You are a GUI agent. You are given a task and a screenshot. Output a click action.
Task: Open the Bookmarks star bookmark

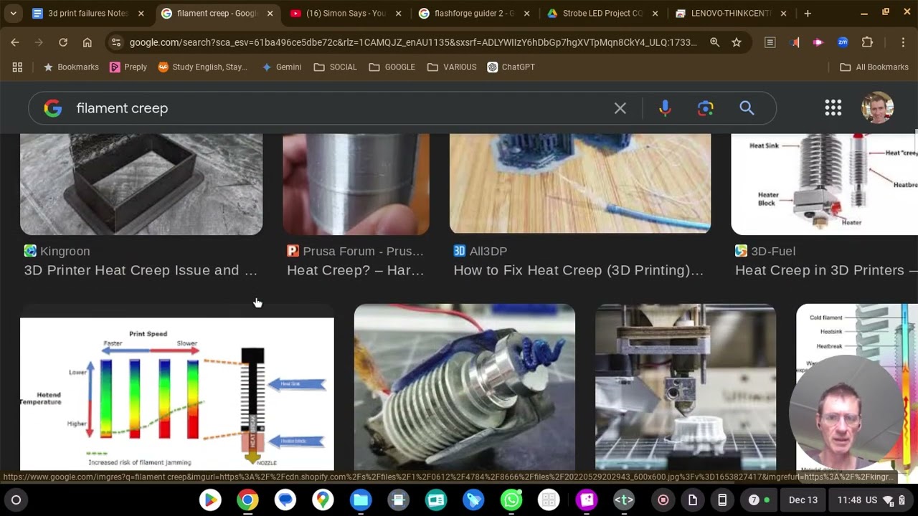point(70,67)
